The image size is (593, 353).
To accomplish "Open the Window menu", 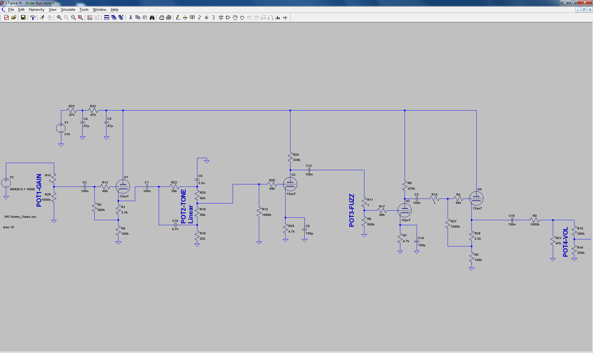I will (x=100, y=10).
